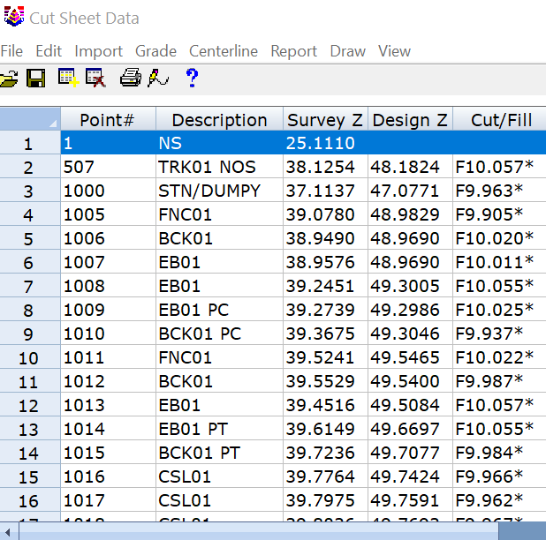Select row header 16
Image resolution: width=546 pixels, height=540 pixels.
(30, 500)
